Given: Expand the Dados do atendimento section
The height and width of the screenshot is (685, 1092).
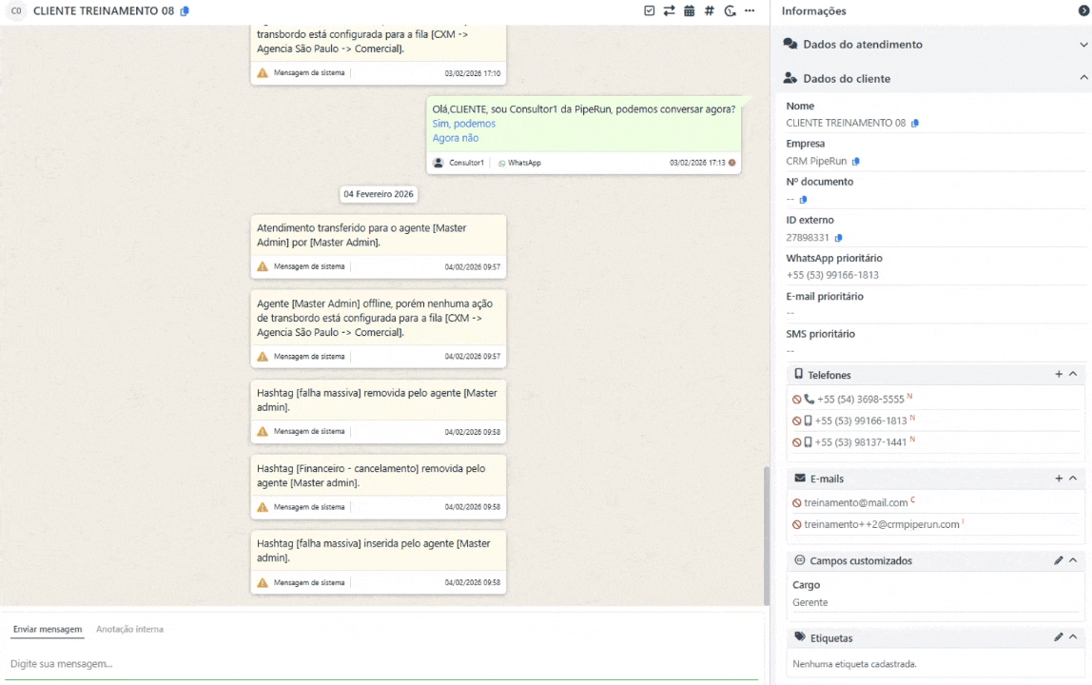Looking at the screenshot, I should (1083, 45).
